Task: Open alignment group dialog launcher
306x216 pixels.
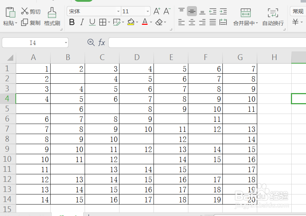Action: (x=284, y=29)
